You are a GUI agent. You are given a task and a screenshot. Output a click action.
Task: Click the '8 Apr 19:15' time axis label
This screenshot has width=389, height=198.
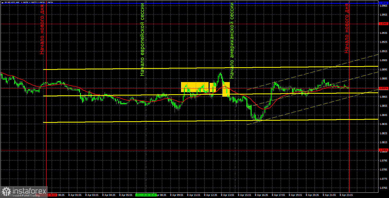pyautogui.click(x=295, y=195)
